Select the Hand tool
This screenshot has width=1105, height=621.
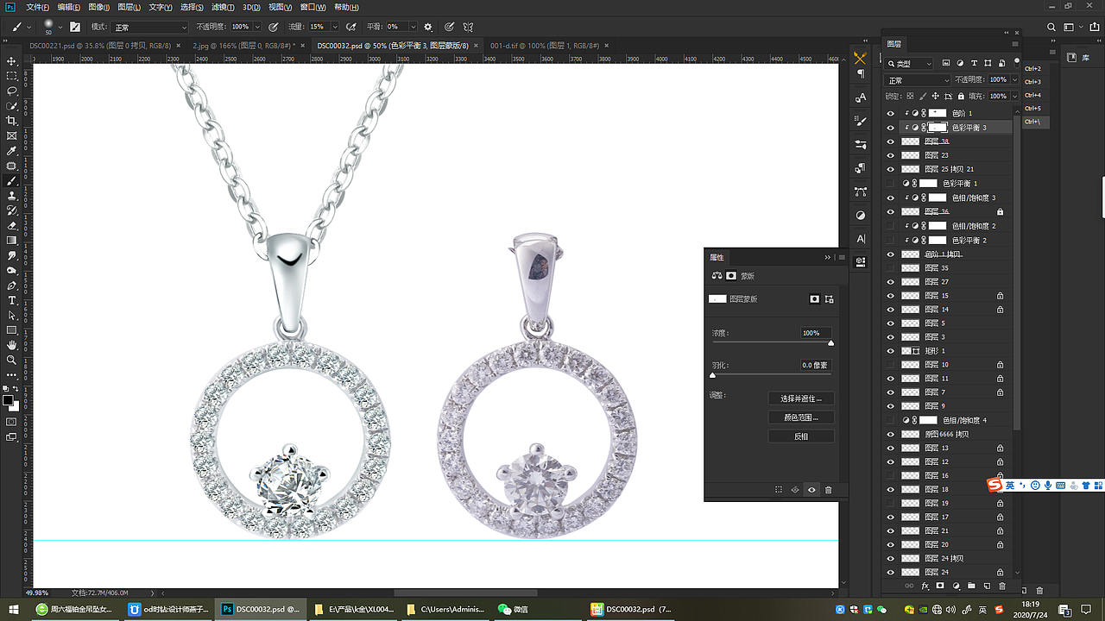(x=12, y=345)
